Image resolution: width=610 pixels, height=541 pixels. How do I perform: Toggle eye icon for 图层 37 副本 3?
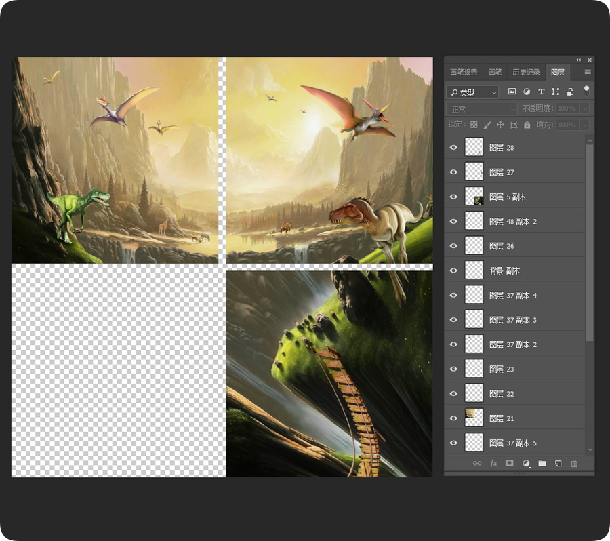pos(453,320)
